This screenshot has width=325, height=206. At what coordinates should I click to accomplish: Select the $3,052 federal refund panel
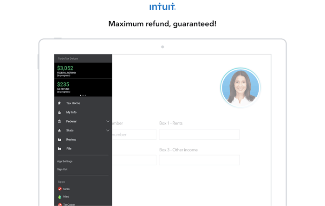[x=83, y=71]
